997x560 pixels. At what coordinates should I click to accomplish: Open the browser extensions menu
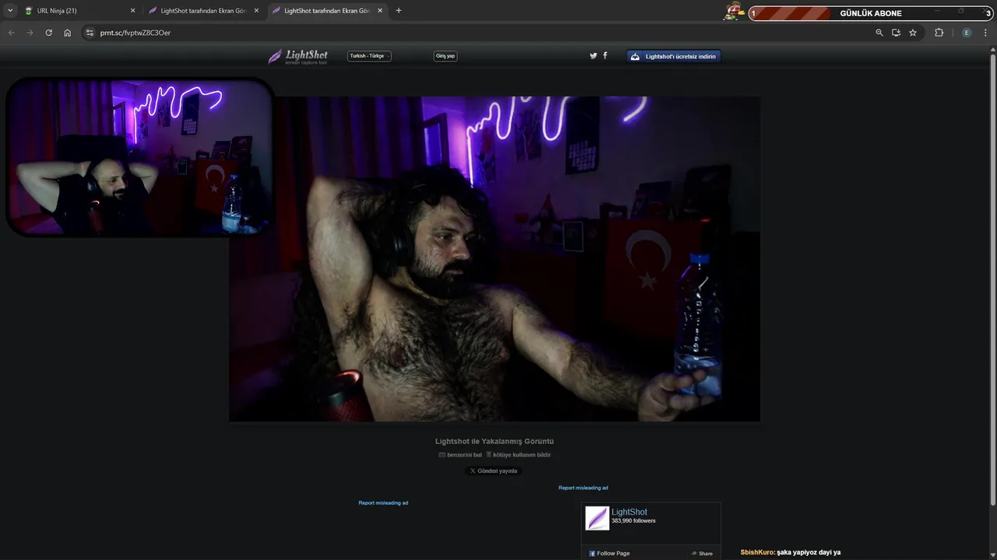click(939, 33)
